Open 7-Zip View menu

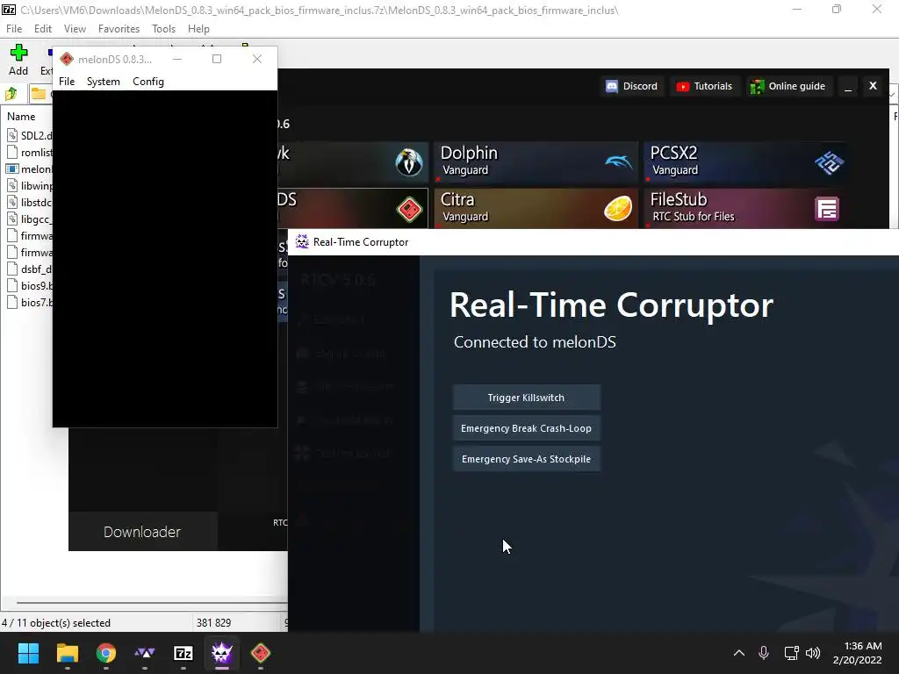click(75, 29)
